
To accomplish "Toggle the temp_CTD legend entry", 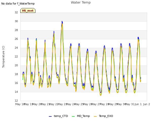I will tap(58, 116).
